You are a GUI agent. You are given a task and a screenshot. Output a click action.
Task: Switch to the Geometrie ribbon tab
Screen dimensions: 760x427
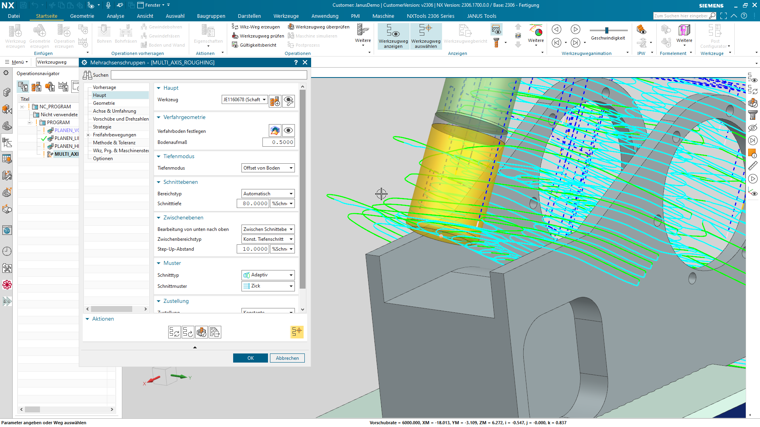coord(82,16)
